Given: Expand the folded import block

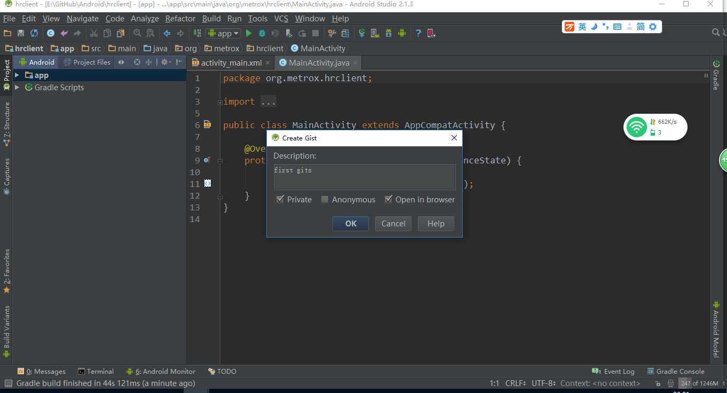Looking at the screenshot, I should [220, 102].
